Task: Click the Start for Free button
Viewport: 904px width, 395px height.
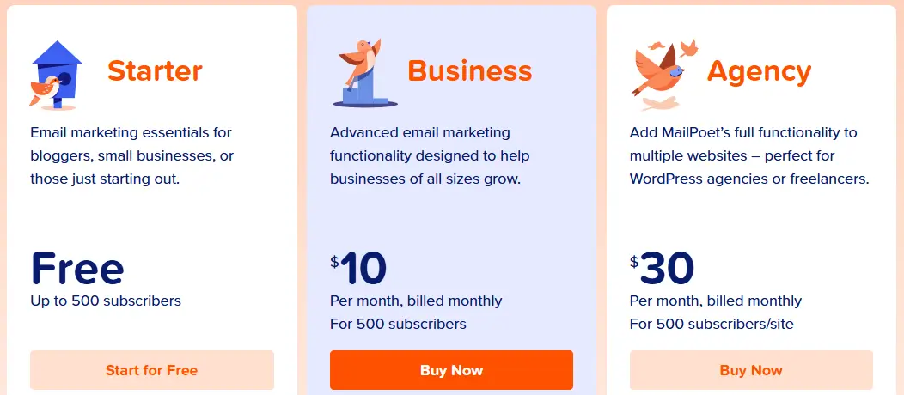Action: 151,370
